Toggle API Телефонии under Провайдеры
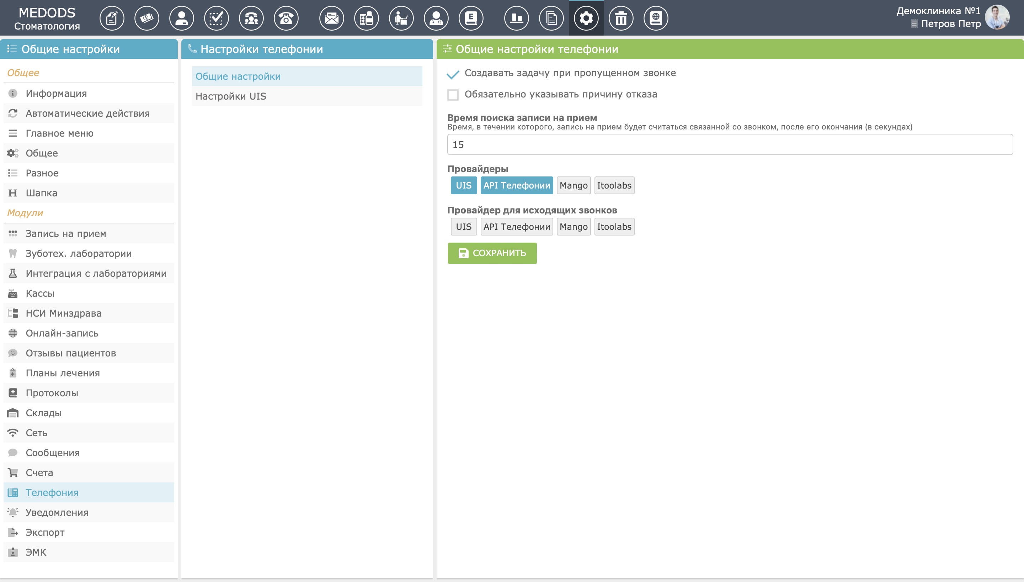The image size is (1024, 582). 517,185
